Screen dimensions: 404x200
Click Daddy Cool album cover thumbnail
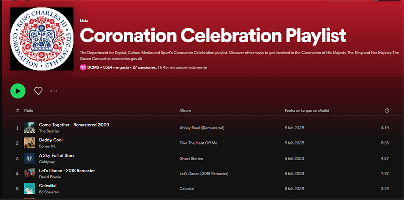pyautogui.click(x=29, y=143)
